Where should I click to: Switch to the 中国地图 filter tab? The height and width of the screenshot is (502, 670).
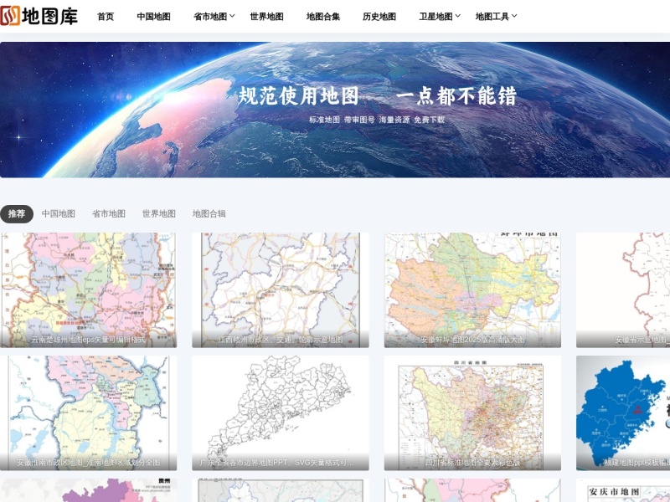coord(59,214)
